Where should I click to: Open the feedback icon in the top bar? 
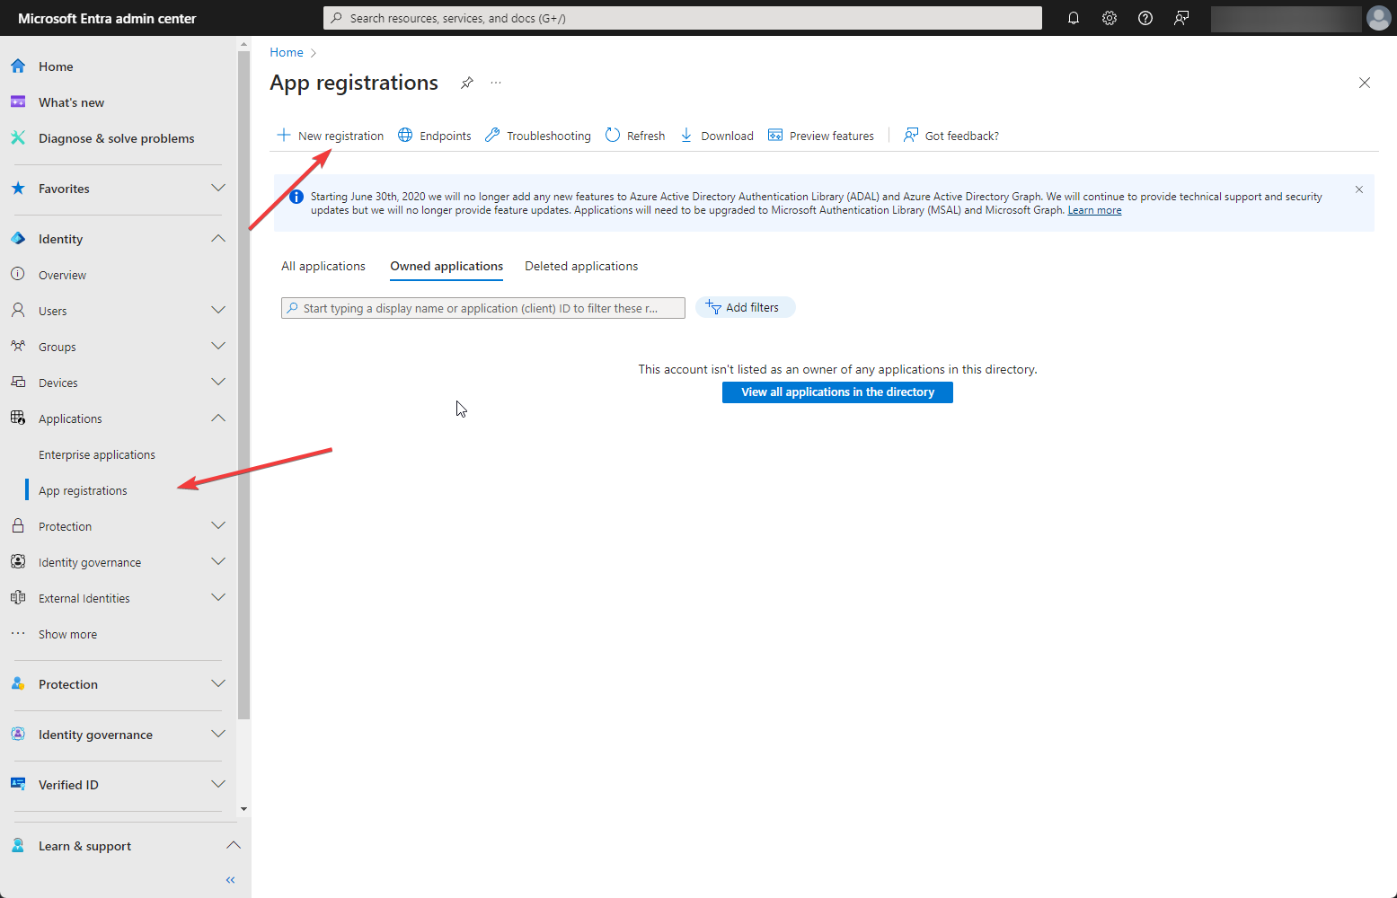tap(1180, 18)
